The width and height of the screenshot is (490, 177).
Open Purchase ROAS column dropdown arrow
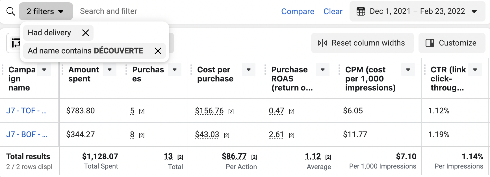coord(323,70)
